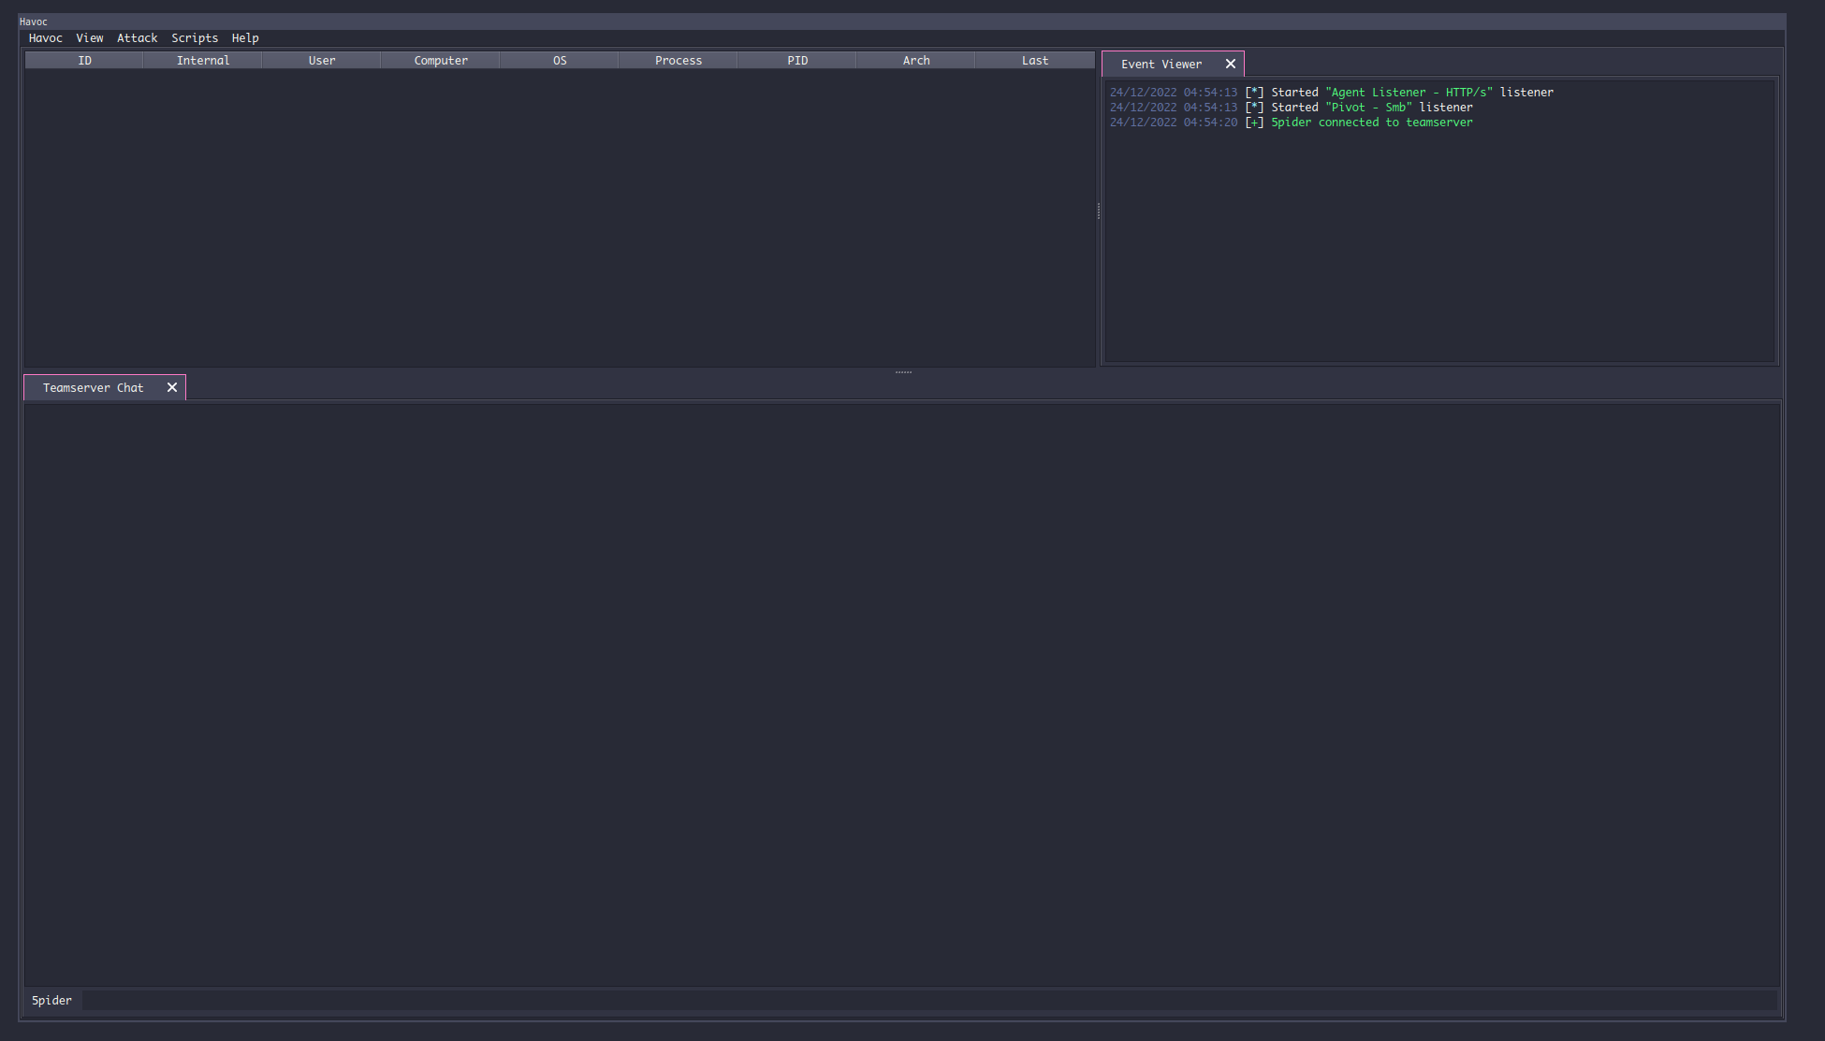This screenshot has height=1041, width=1825.
Task: Select the Teamserver Chat tab
Action: [93, 388]
